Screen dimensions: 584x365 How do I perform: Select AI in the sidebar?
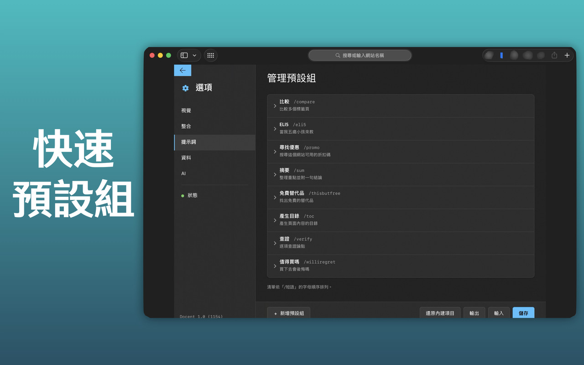[x=214, y=173]
